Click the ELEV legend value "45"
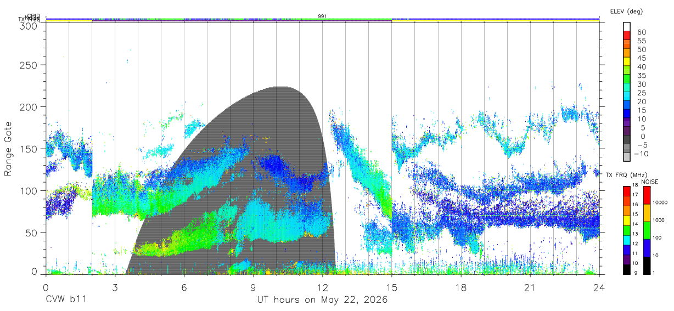674x311 pixels. 642,58
